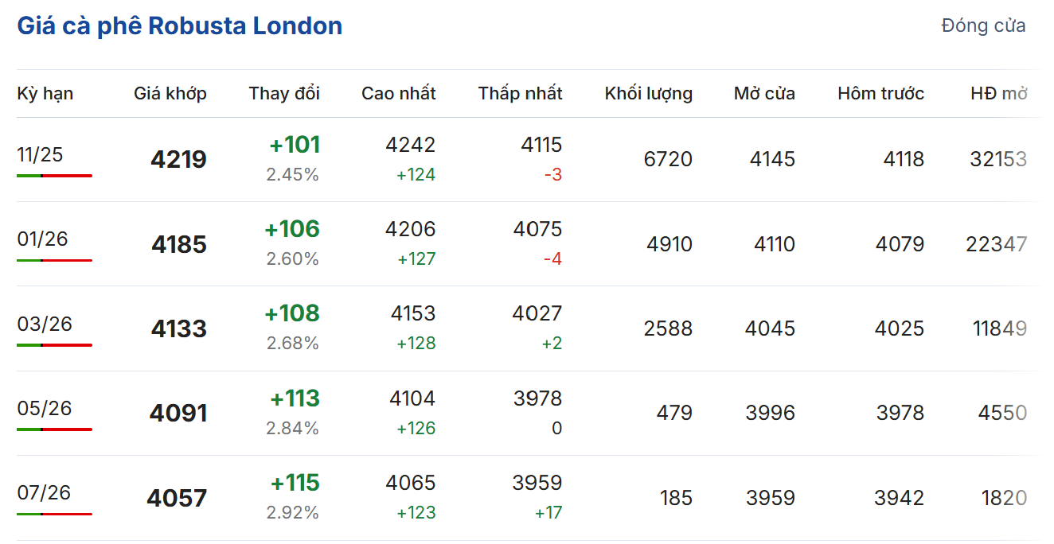This screenshot has width=1054, height=544.
Task: Select the Hôm trước column header
Action: coord(880,94)
